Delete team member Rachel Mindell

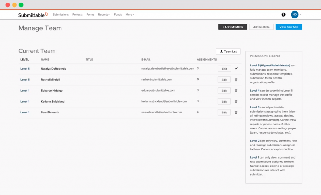click(236, 79)
